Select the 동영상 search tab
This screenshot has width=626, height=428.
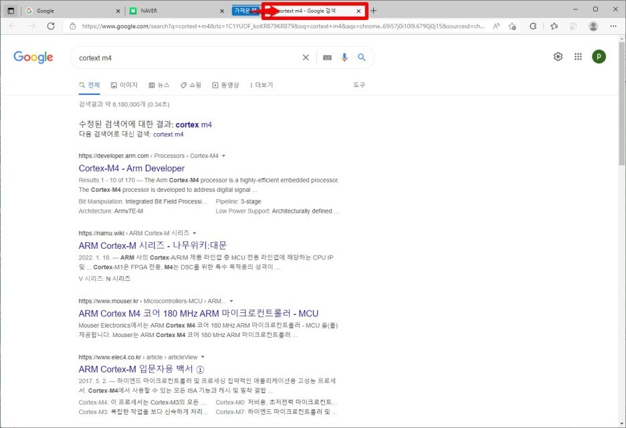(x=225, y=85)
